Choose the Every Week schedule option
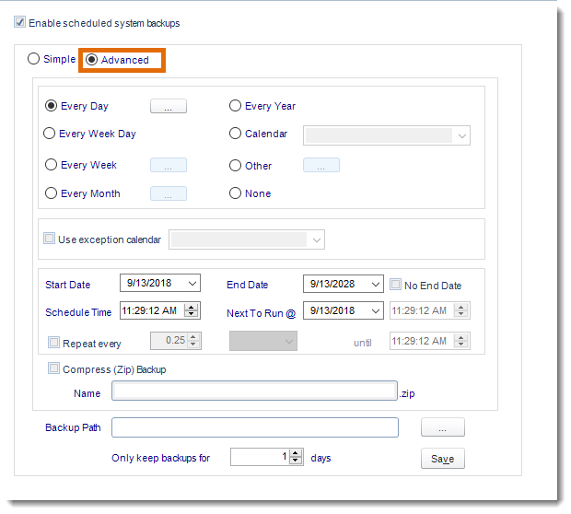The height and width of the screenshot is (514, 571). 51,165
